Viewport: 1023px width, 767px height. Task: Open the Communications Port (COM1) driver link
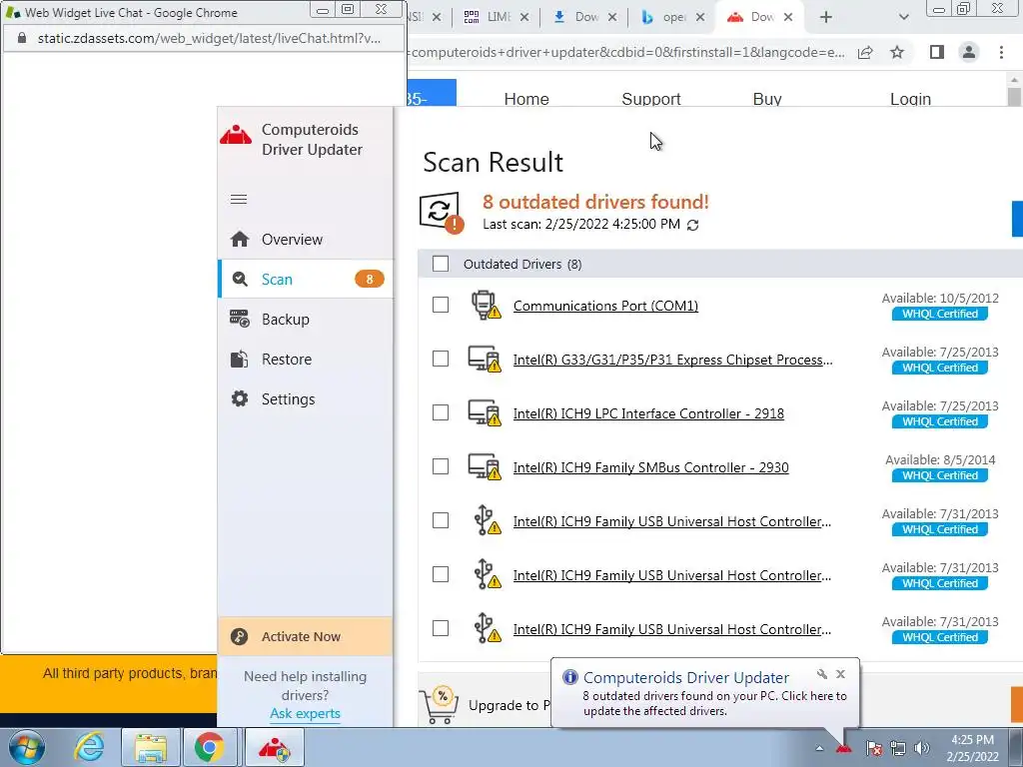(x=605, y=306)
